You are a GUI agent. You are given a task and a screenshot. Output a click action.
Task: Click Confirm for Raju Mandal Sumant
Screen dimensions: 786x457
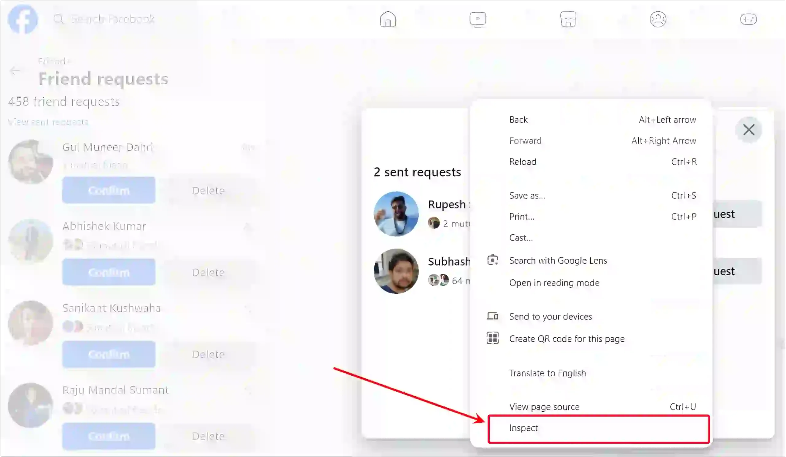tap(109, 435)
